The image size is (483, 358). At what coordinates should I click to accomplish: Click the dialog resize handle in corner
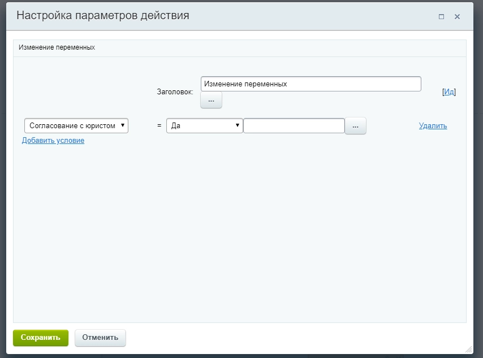tap(468, 350)
